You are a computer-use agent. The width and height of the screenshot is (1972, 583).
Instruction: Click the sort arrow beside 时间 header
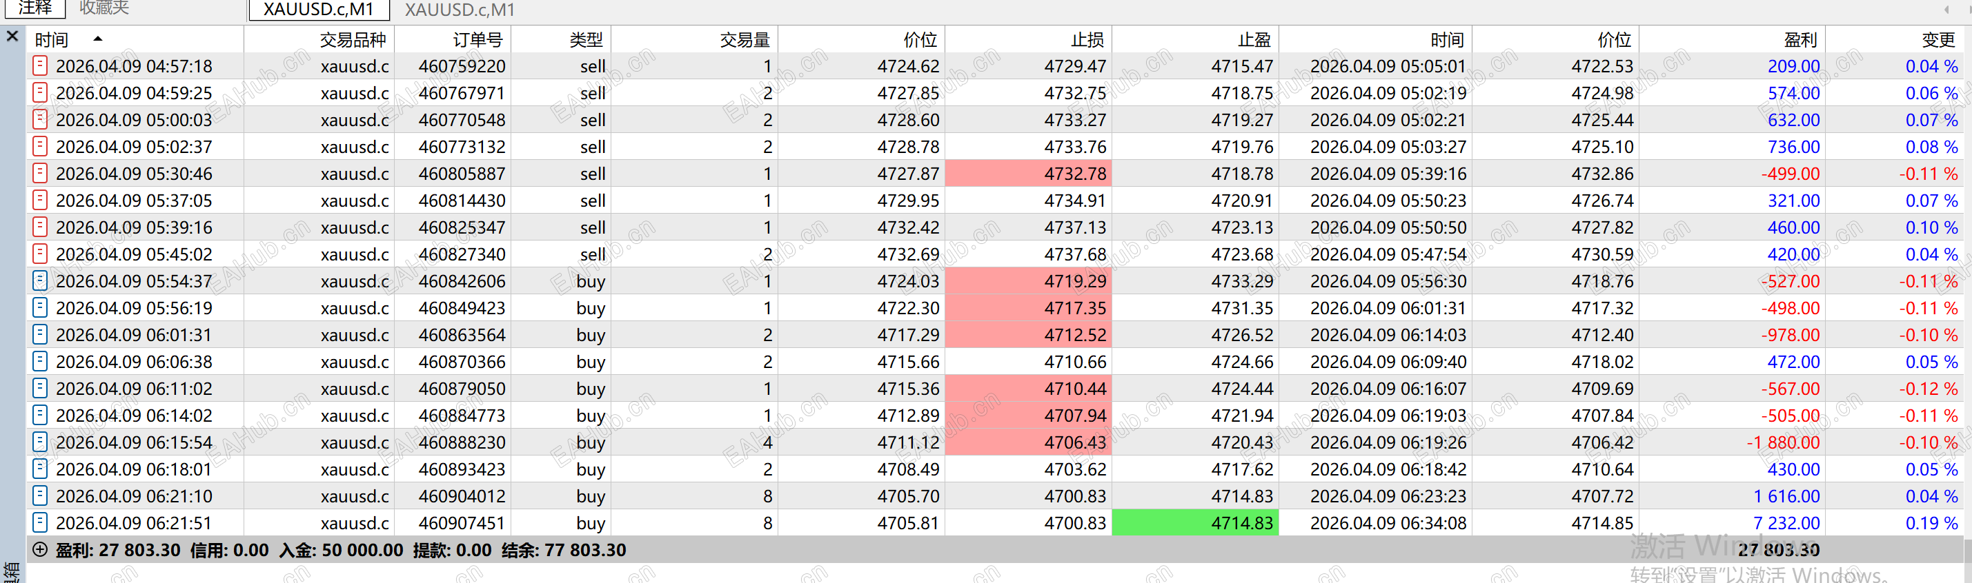[x=98, y=38]
